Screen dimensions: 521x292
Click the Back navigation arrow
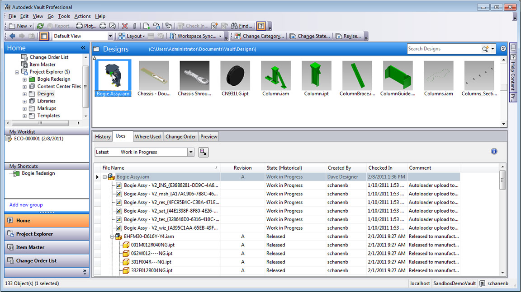13,36
